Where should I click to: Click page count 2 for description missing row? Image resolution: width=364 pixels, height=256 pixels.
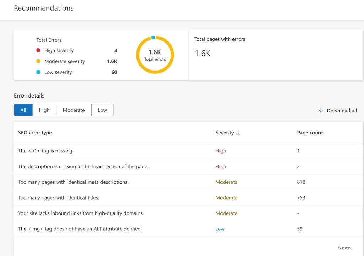pyautogui.click(x=298, y=166)
